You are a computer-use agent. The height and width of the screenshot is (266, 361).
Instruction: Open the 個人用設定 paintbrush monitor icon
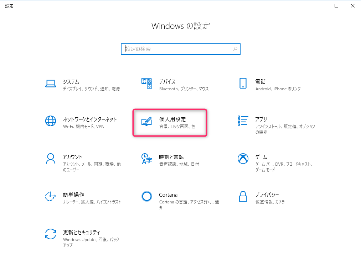click(147, 122)
